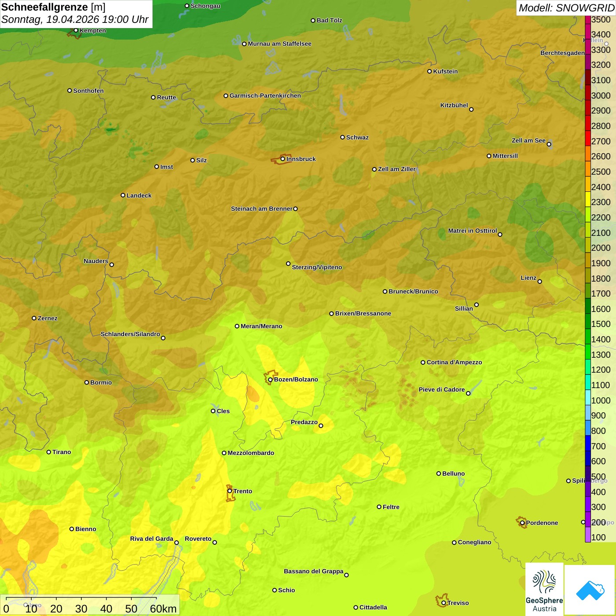Click the 'Conegliano' label

point(474,542)
